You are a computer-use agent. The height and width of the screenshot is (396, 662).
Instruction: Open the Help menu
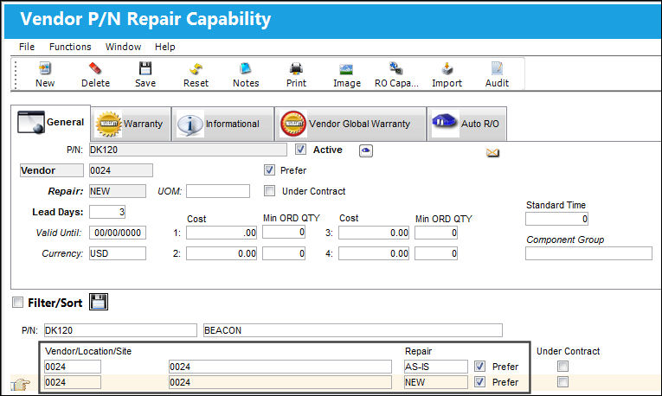point(164,47)
